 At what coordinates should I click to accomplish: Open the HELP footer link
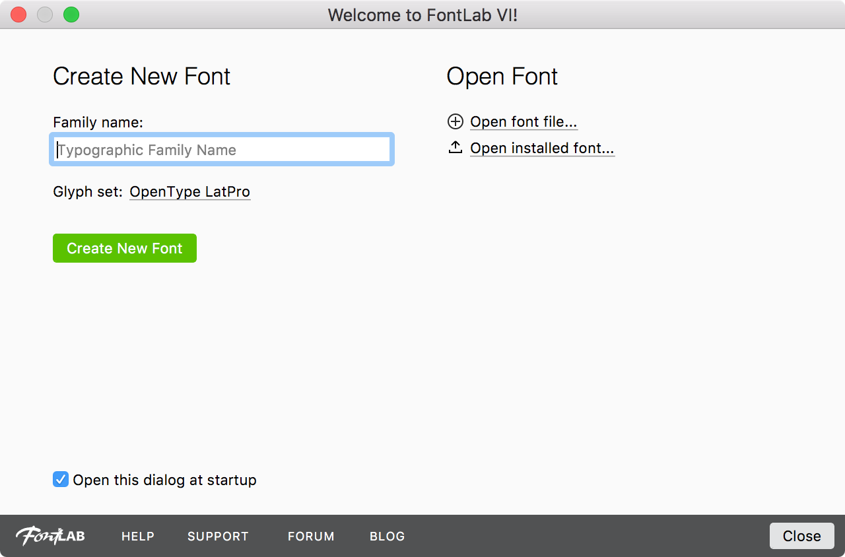pyautogui.click(x=138, y=537)
